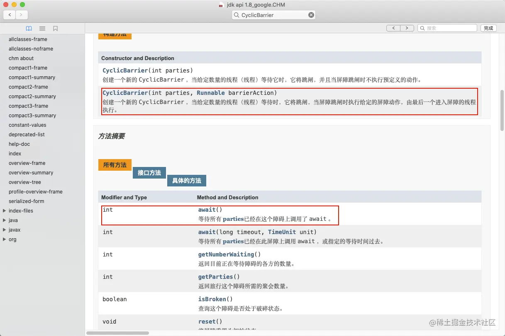Open overview-summary sidebar entry
505x336 pixels.
[x=31, y=173]
